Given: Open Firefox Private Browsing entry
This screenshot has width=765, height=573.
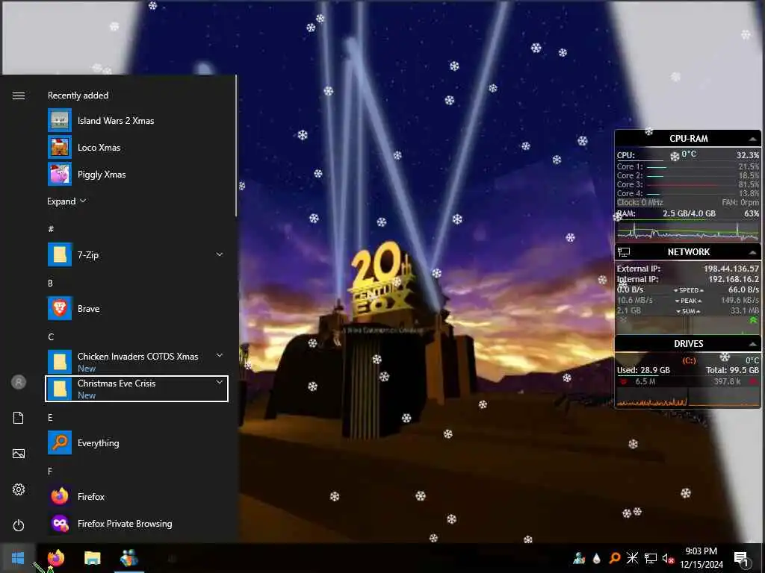Looking at the screenshot, I should click(137, 523).
